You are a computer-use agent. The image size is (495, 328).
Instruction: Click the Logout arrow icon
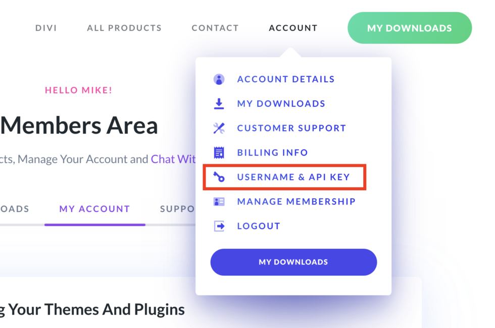click(x=219, y=226)
